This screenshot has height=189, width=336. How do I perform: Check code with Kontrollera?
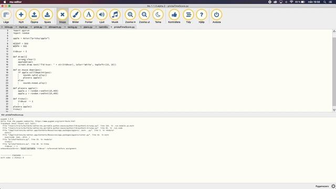coord(174,16)
